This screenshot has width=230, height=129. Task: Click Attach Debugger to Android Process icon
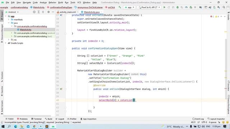point(191,7)
